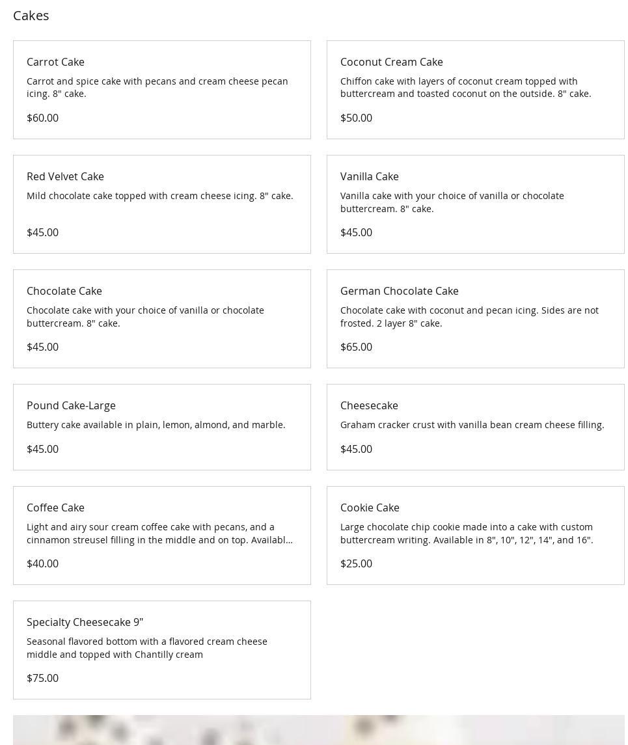Select the Cookie Cake title
Image resolution: width=628 pixels, height=745 pixels.
[370, 508]
